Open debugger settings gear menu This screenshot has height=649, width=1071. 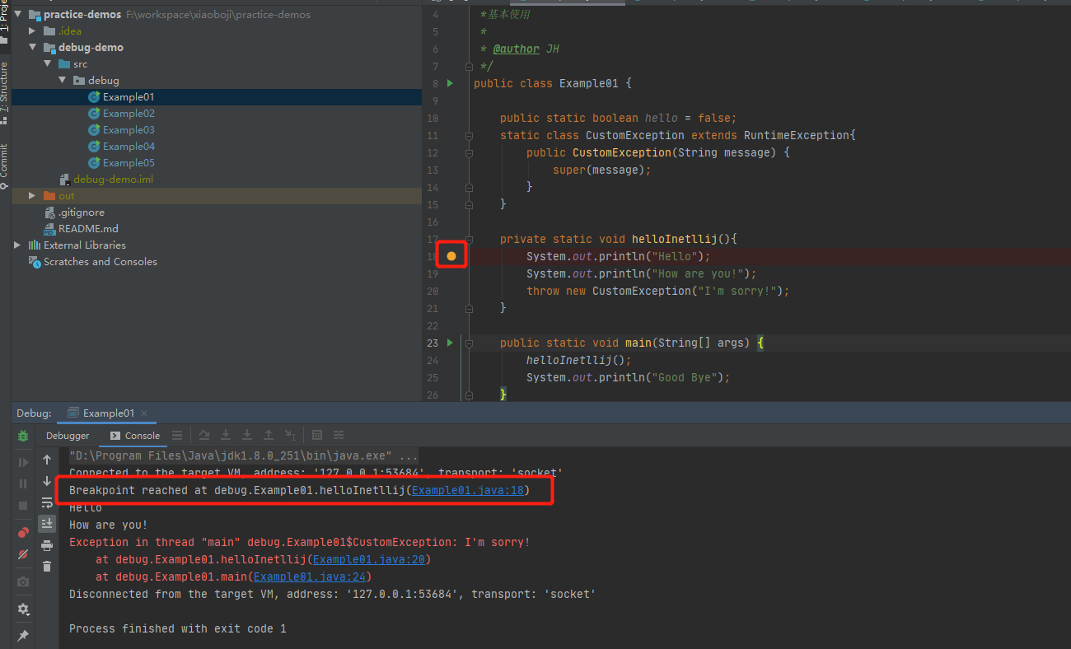coord(22,609)
